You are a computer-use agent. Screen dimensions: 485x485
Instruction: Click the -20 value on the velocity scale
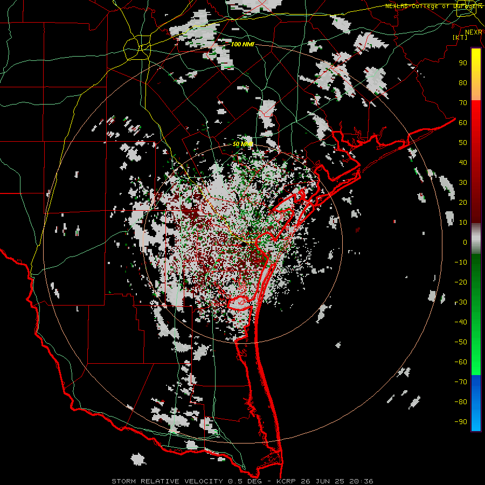click(x=461, y=282)
